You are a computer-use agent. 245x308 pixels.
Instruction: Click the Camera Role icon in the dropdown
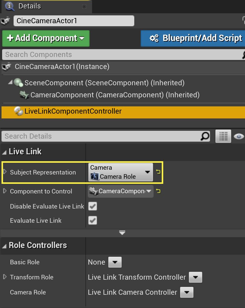94,176
